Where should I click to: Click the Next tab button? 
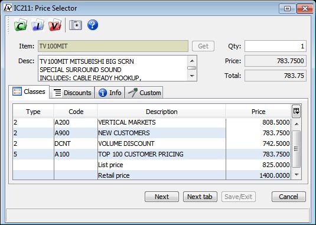tap(200, 197)
